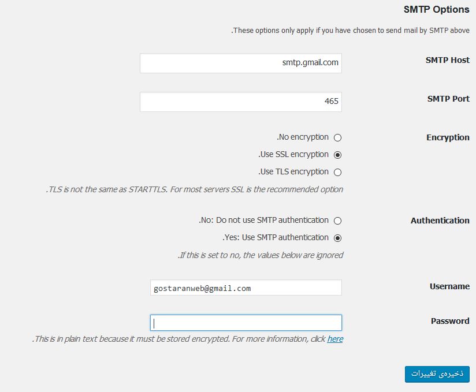Click the Username field with the Gmail address
Image resolution: width=476 pixels, height=392 pixels.
[x=246, y=288]
